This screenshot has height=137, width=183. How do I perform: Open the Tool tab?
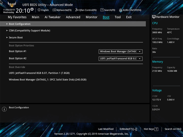pyautogui.click(x=118, y=17)
